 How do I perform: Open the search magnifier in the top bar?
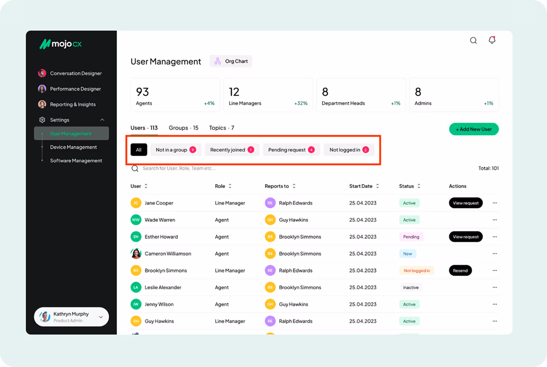click(x=473, y=40)
